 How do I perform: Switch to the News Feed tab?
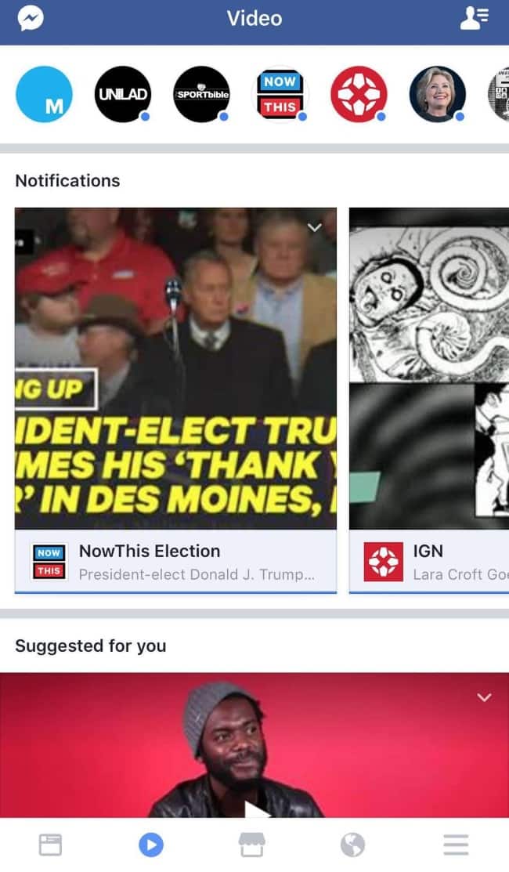pos(51,845)
